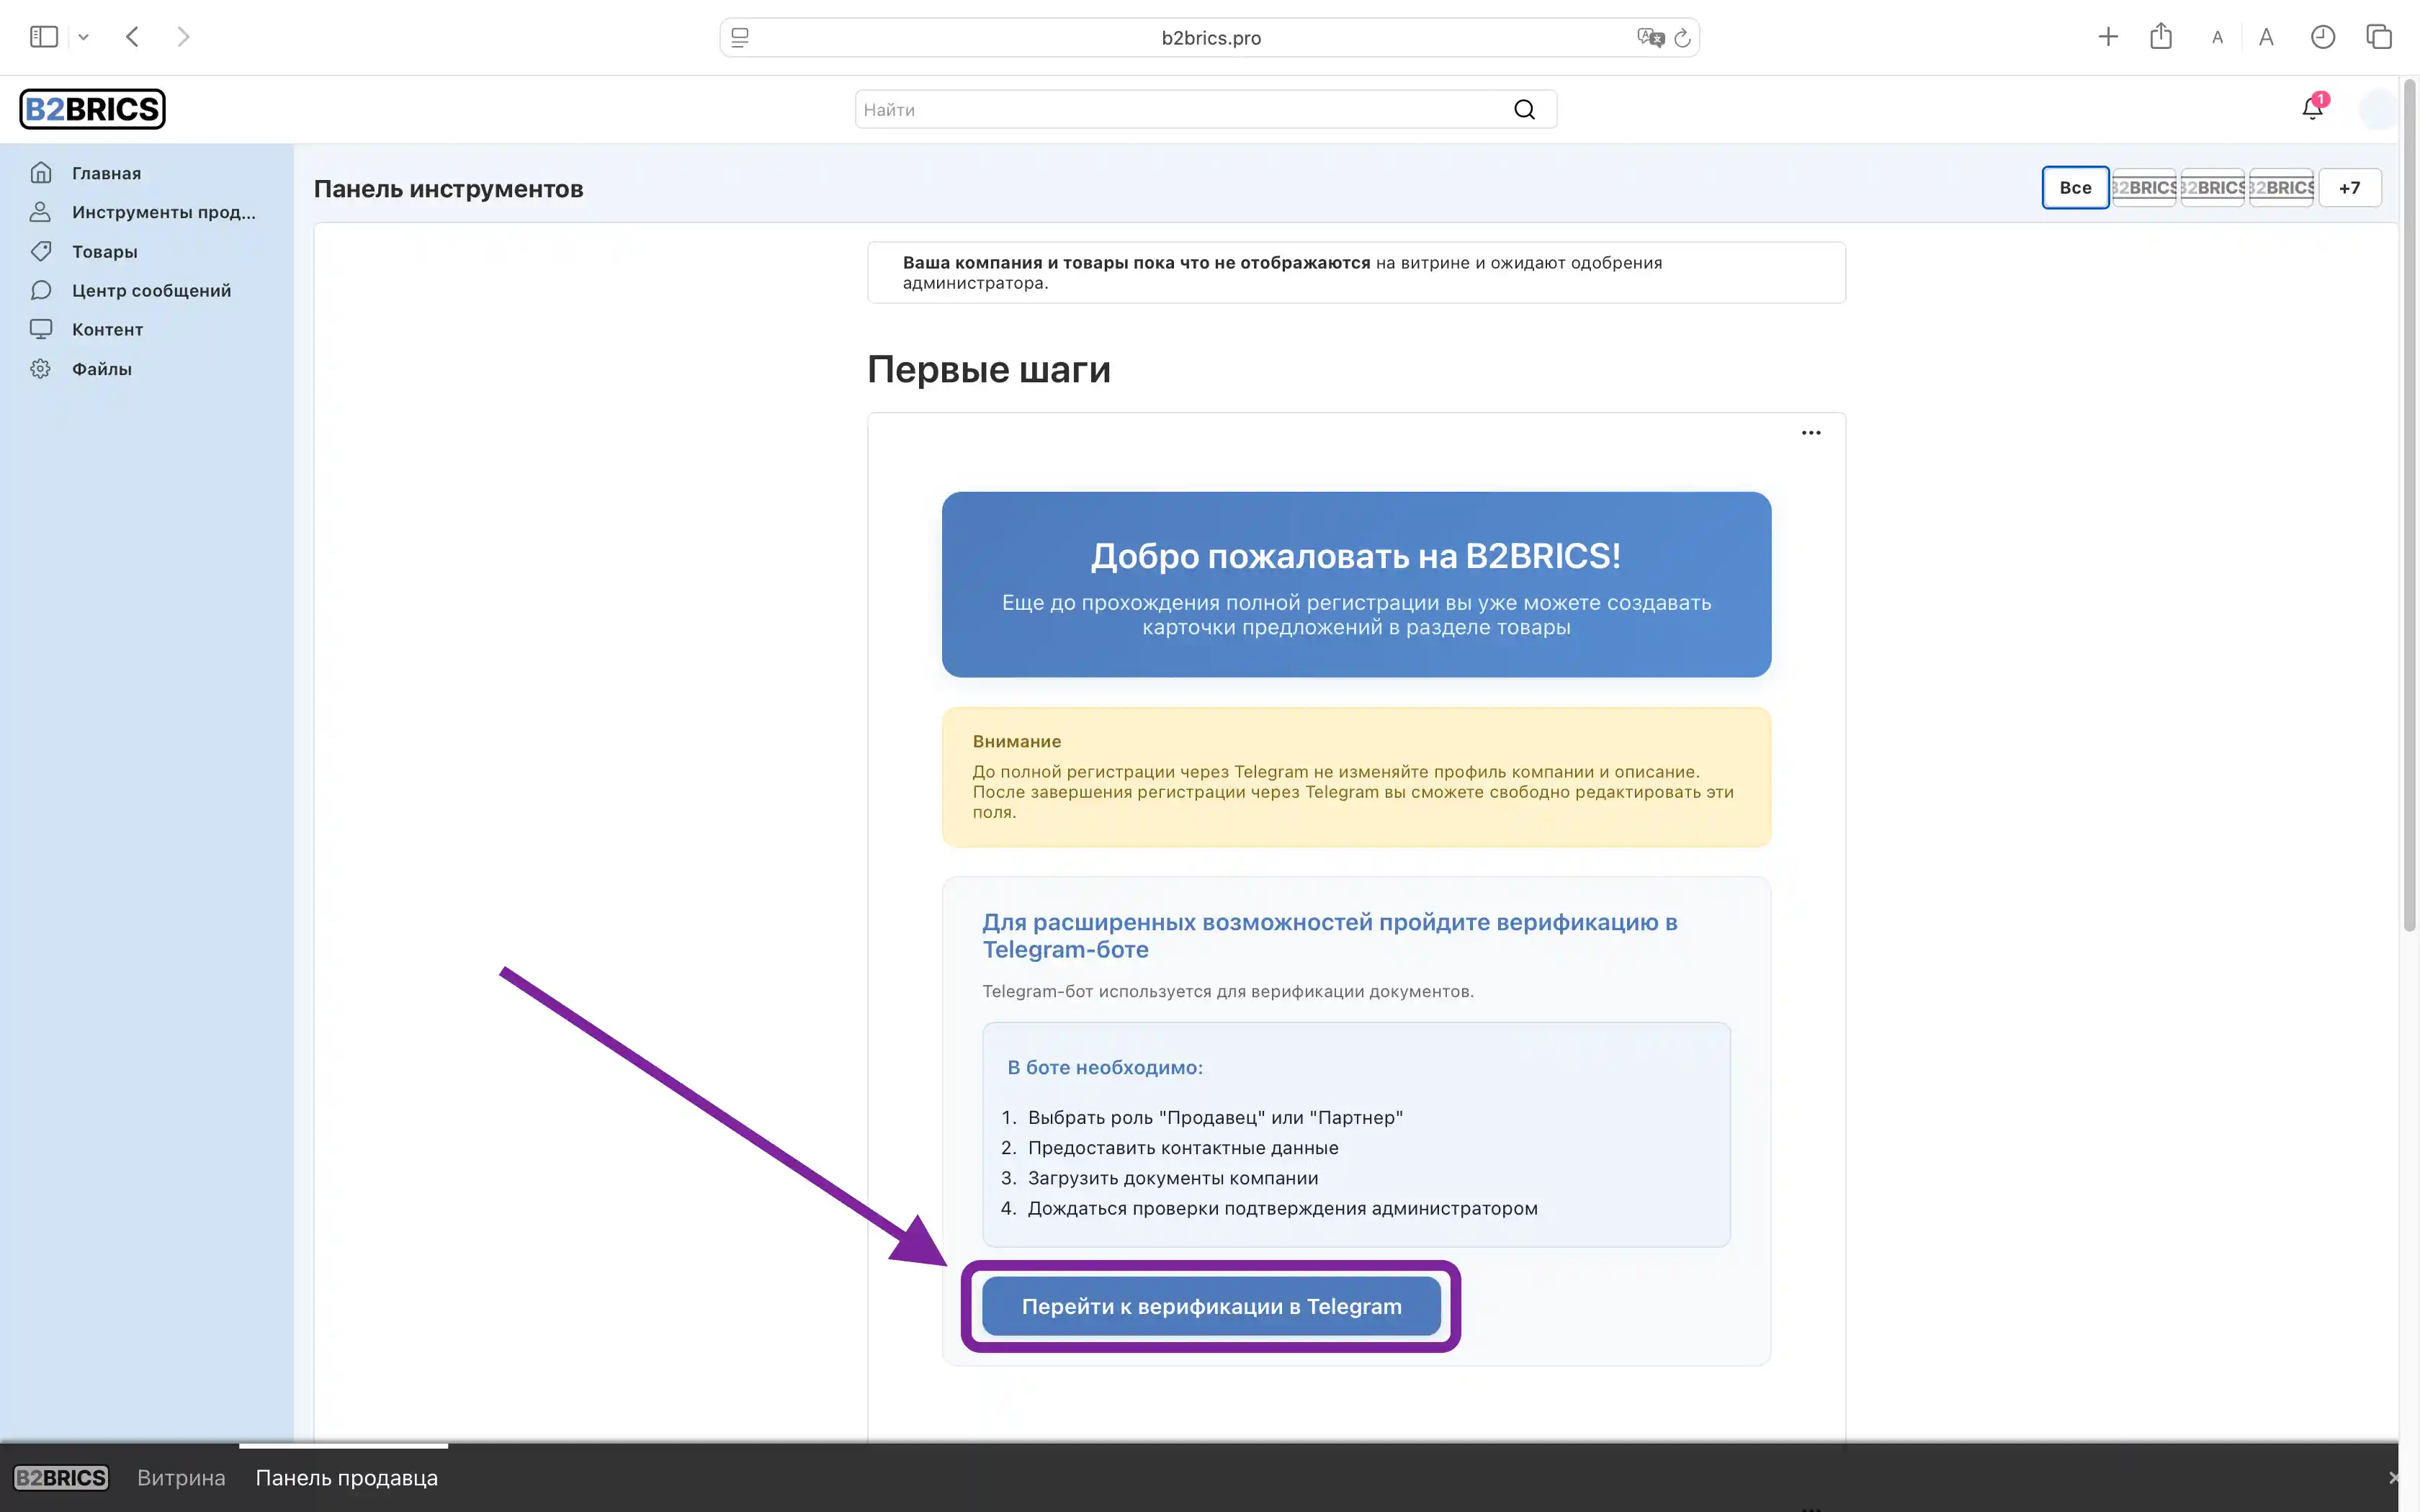2420x1512 pixels.
Task: Select first B2BRICS logo filter
Action: click(x=2144, y=187)
